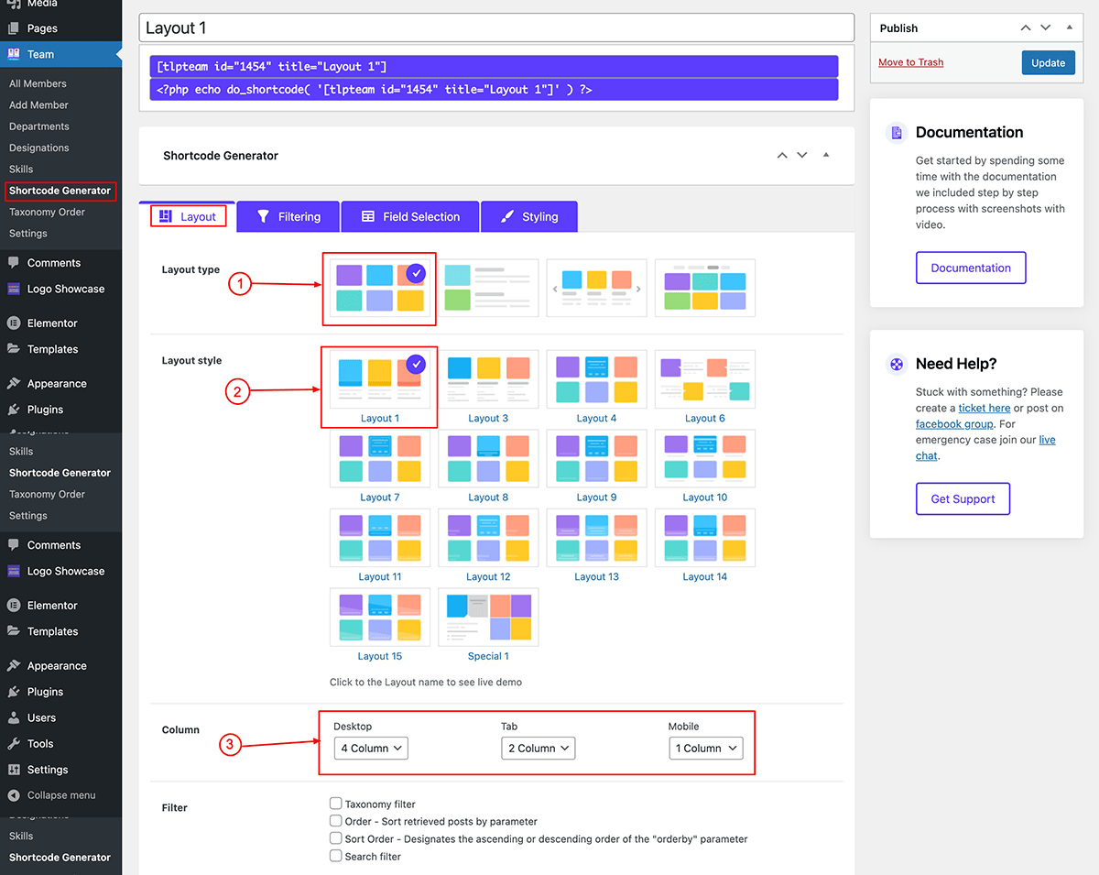Move the Publish box down
The image size is (1099, 875).
click(1046, 28)
